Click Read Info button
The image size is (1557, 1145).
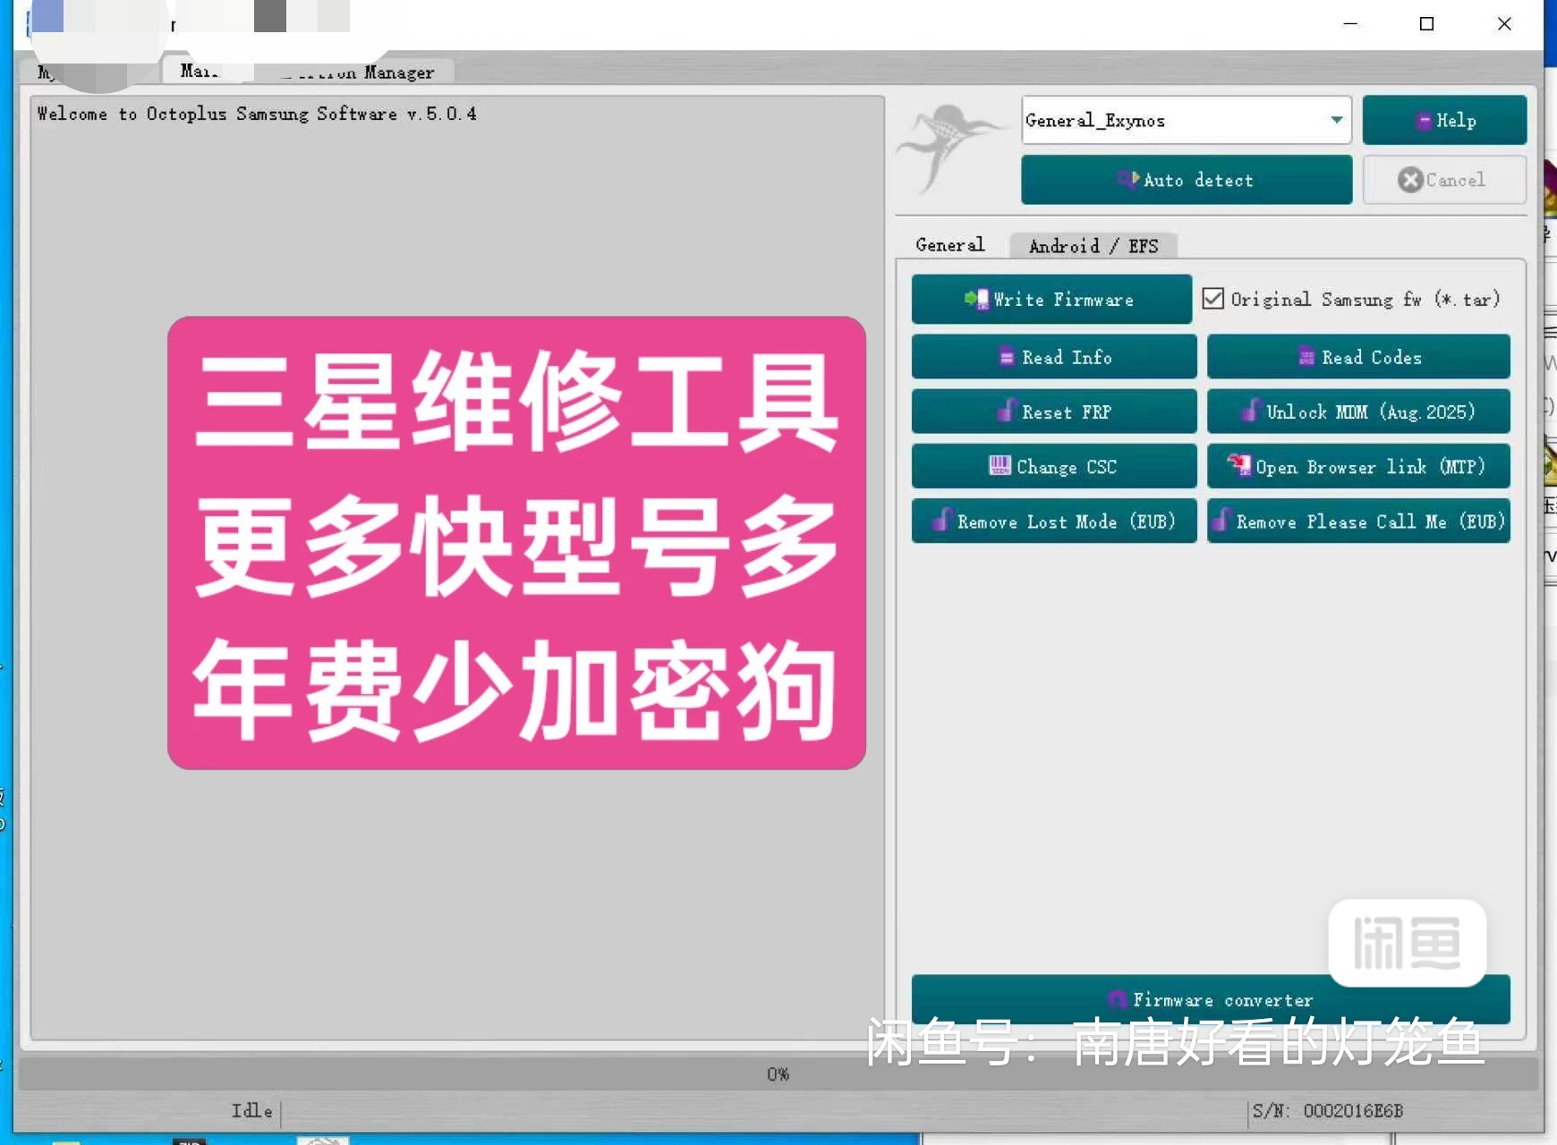1054,357
